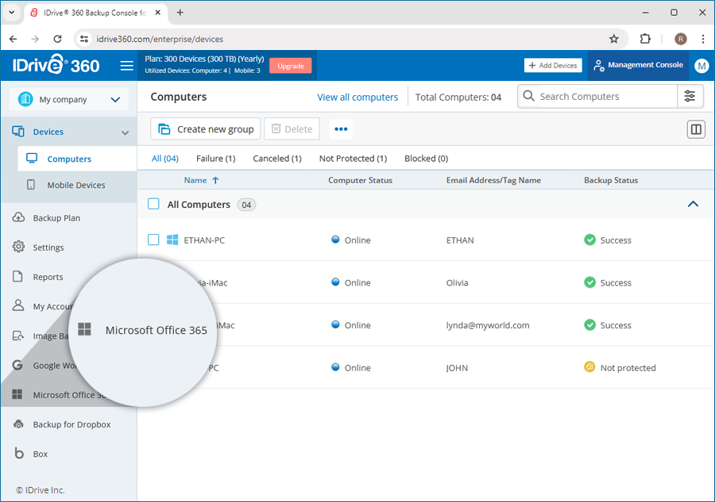The image size is (715, 502).
Task: Click Email Address/Tag Name column header
Action: 493,180
